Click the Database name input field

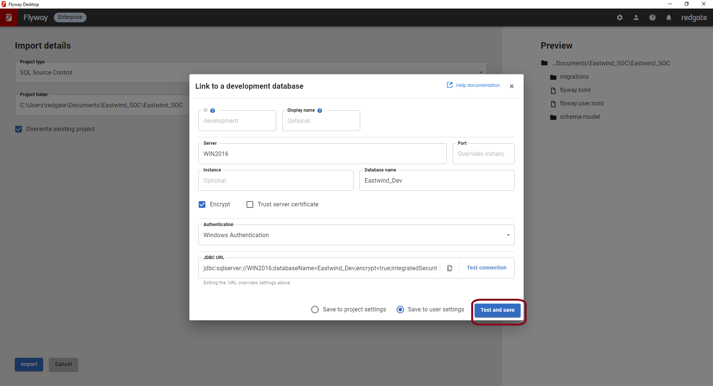[437, 180]
